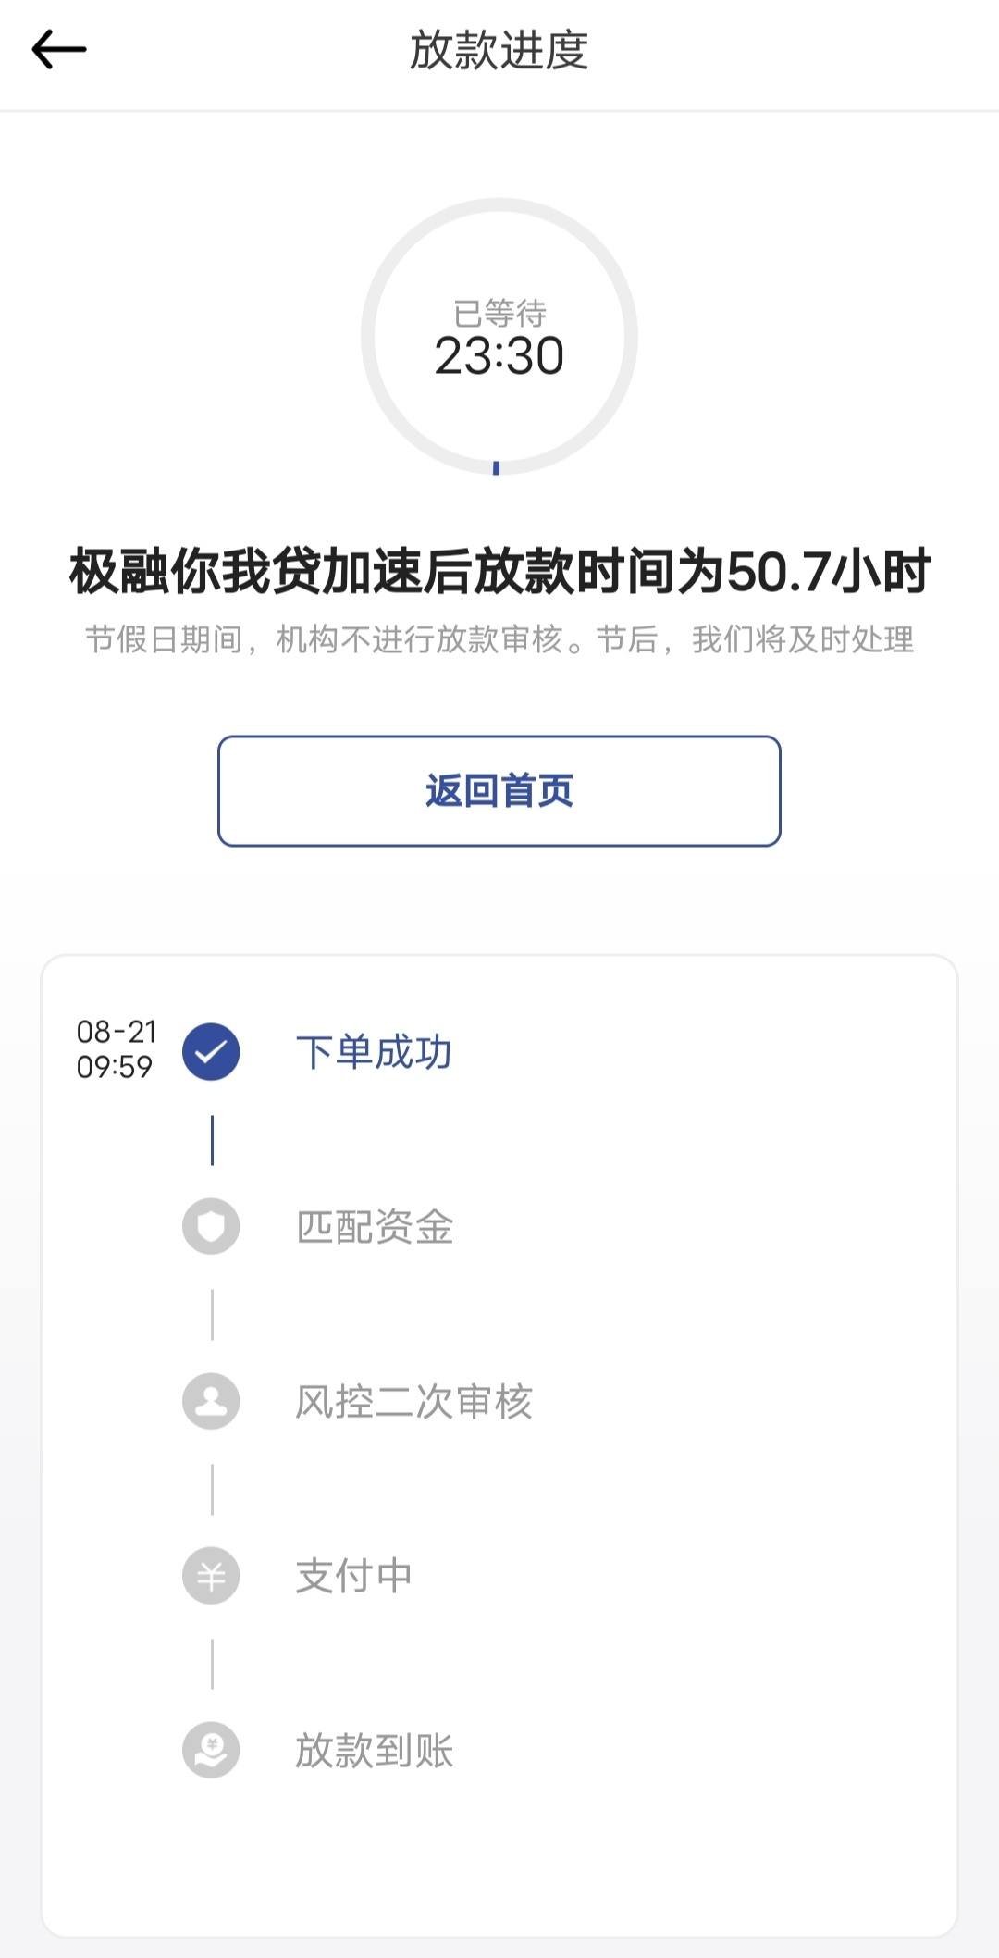The image size is (999, 1958).
Task: Click the blue checkmark step icon
Action: 211,1052
